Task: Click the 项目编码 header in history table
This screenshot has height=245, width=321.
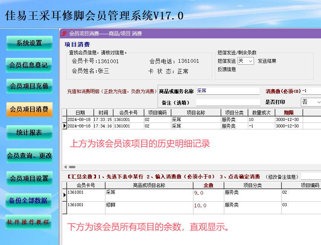Action: coord(157,113)
